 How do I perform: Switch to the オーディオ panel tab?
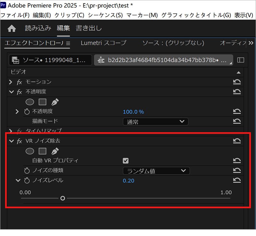[233, 43]
